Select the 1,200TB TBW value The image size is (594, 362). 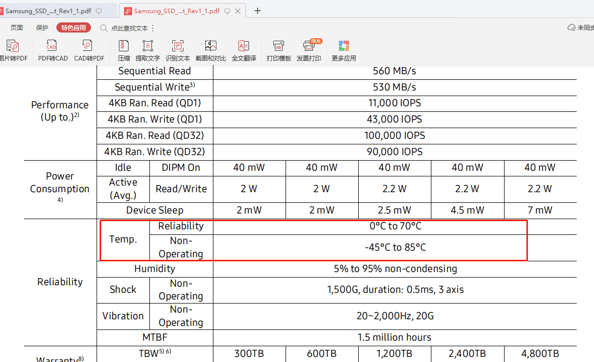[394, 354]
